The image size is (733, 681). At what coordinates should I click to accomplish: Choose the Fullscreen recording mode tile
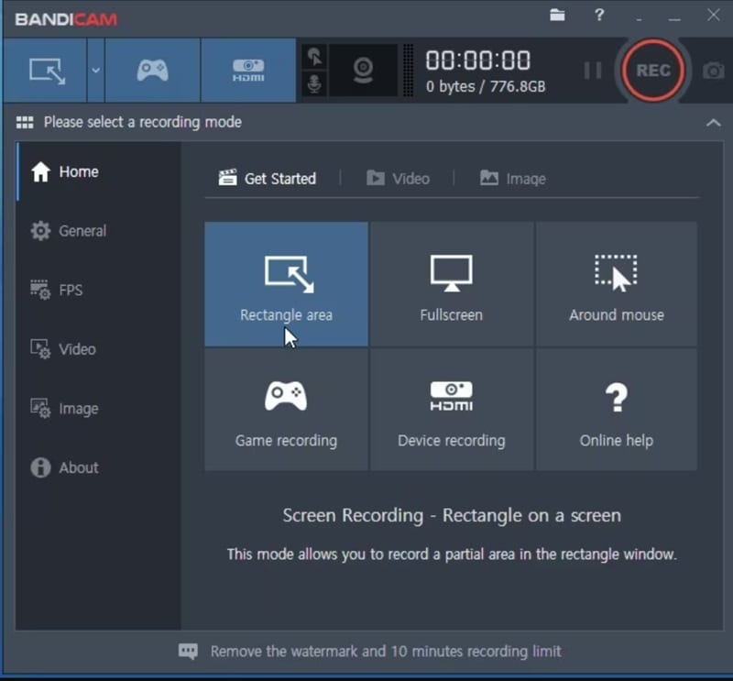(452, 283)
